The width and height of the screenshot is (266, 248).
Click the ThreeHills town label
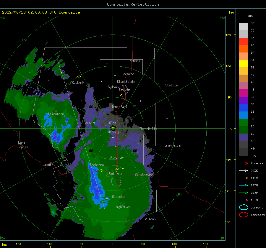148,129
